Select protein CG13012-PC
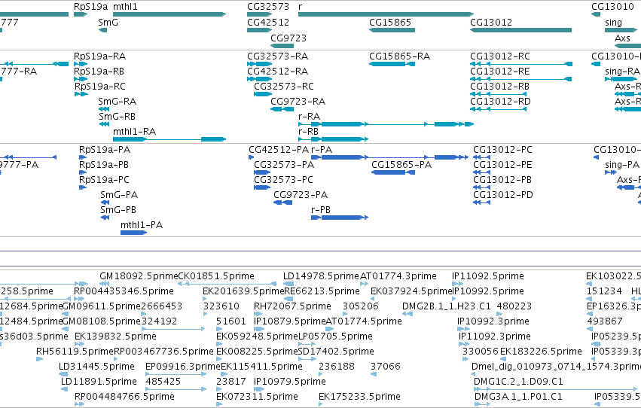 click(481, 157)
